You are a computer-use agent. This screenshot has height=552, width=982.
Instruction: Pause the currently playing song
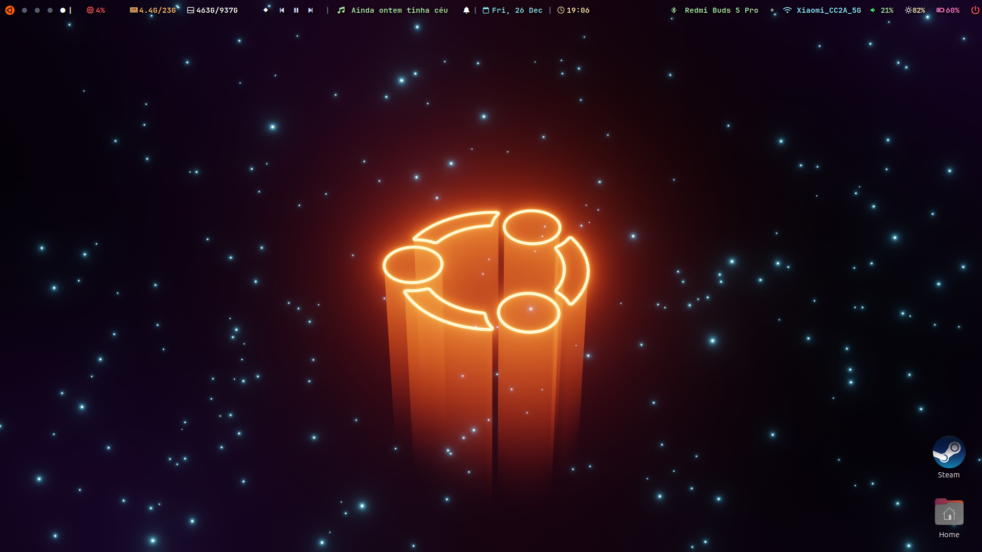pyautogui.click(x=296, y=10)
